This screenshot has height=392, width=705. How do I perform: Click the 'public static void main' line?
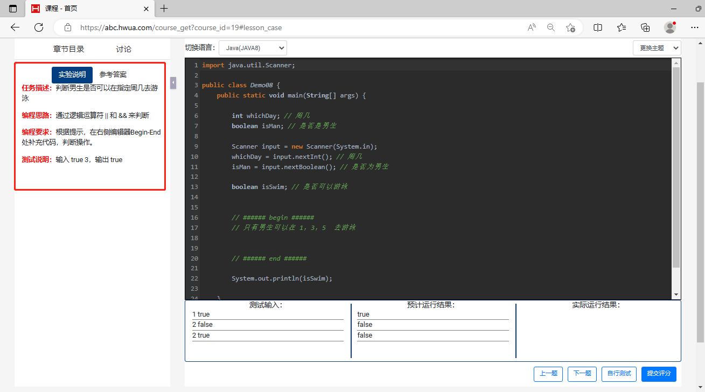[291, 95]
